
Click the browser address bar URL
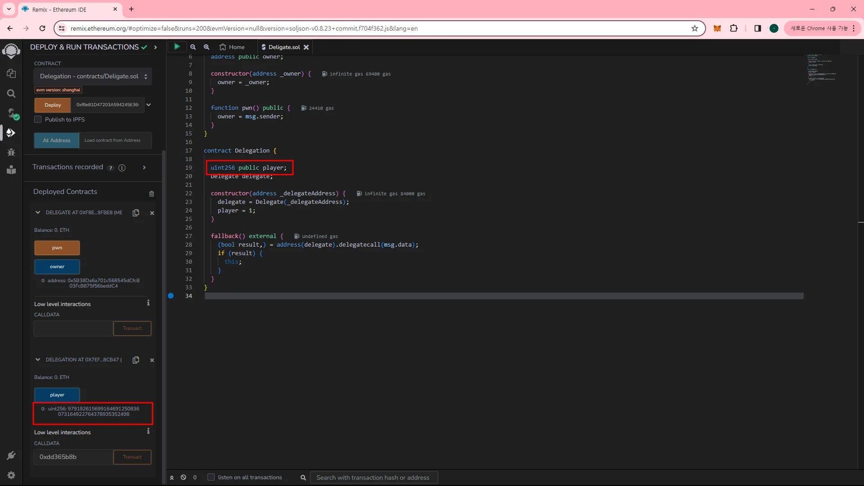click(244, 28)
